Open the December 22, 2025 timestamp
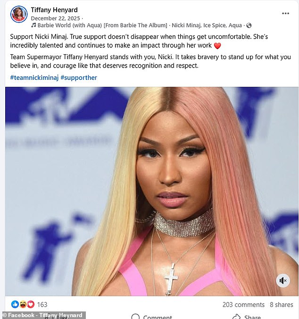This screenshot has width=299, height=319. coord(56,18)
